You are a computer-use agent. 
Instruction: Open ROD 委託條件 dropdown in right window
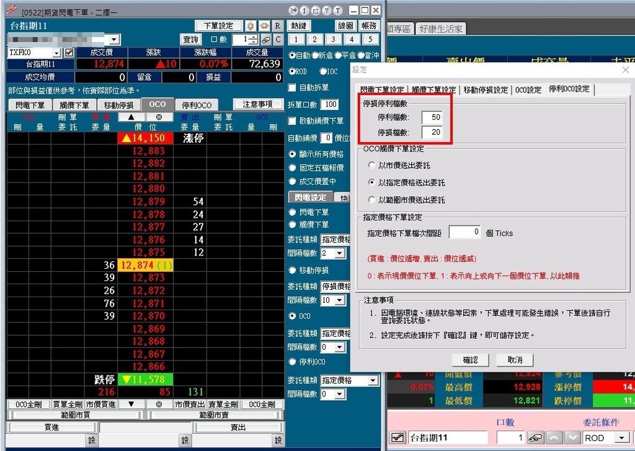pos(621,437)
